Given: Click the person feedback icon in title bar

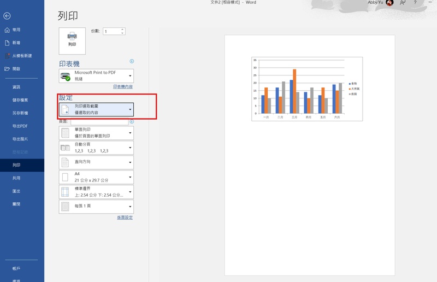Looking at the screenshot, I should pos(403,3).
